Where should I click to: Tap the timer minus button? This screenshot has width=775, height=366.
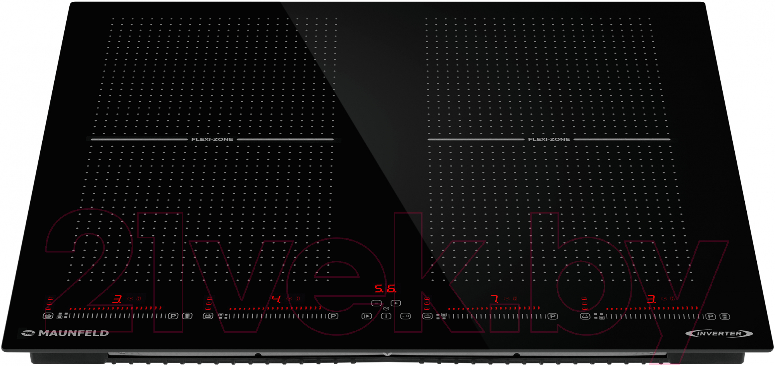[x=377, y=303]
